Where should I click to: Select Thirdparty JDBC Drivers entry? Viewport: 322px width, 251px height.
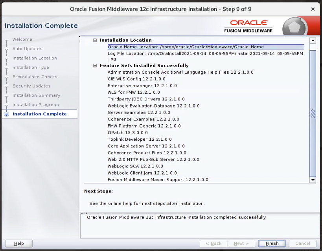[x=146, y=99]
